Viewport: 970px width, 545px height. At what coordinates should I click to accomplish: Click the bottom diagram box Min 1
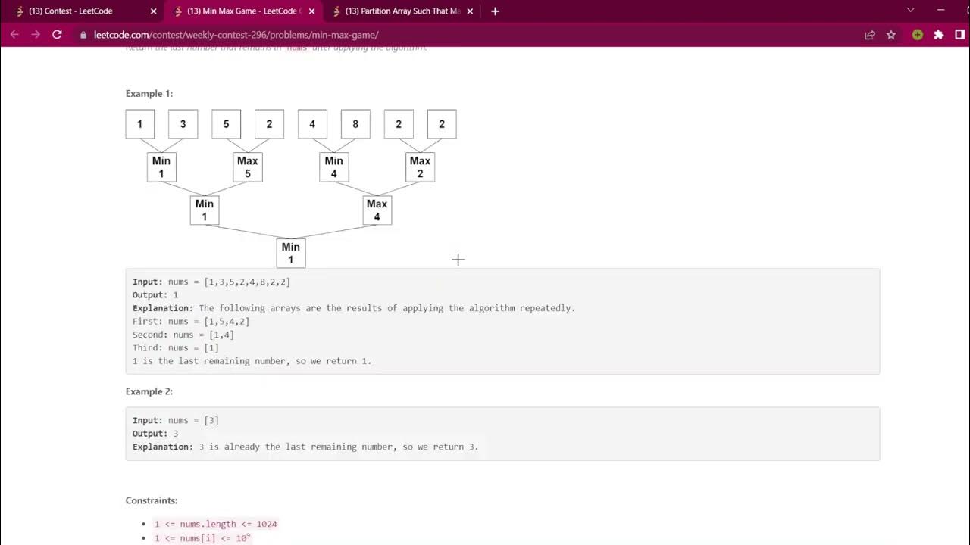point(291,254)
